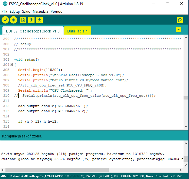Click the 'Serial.begin(115200);' line

pos(40,70)
